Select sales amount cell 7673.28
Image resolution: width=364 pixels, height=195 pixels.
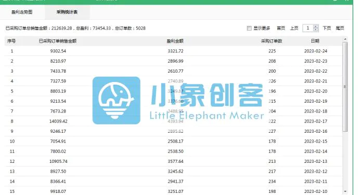point(58,111)
